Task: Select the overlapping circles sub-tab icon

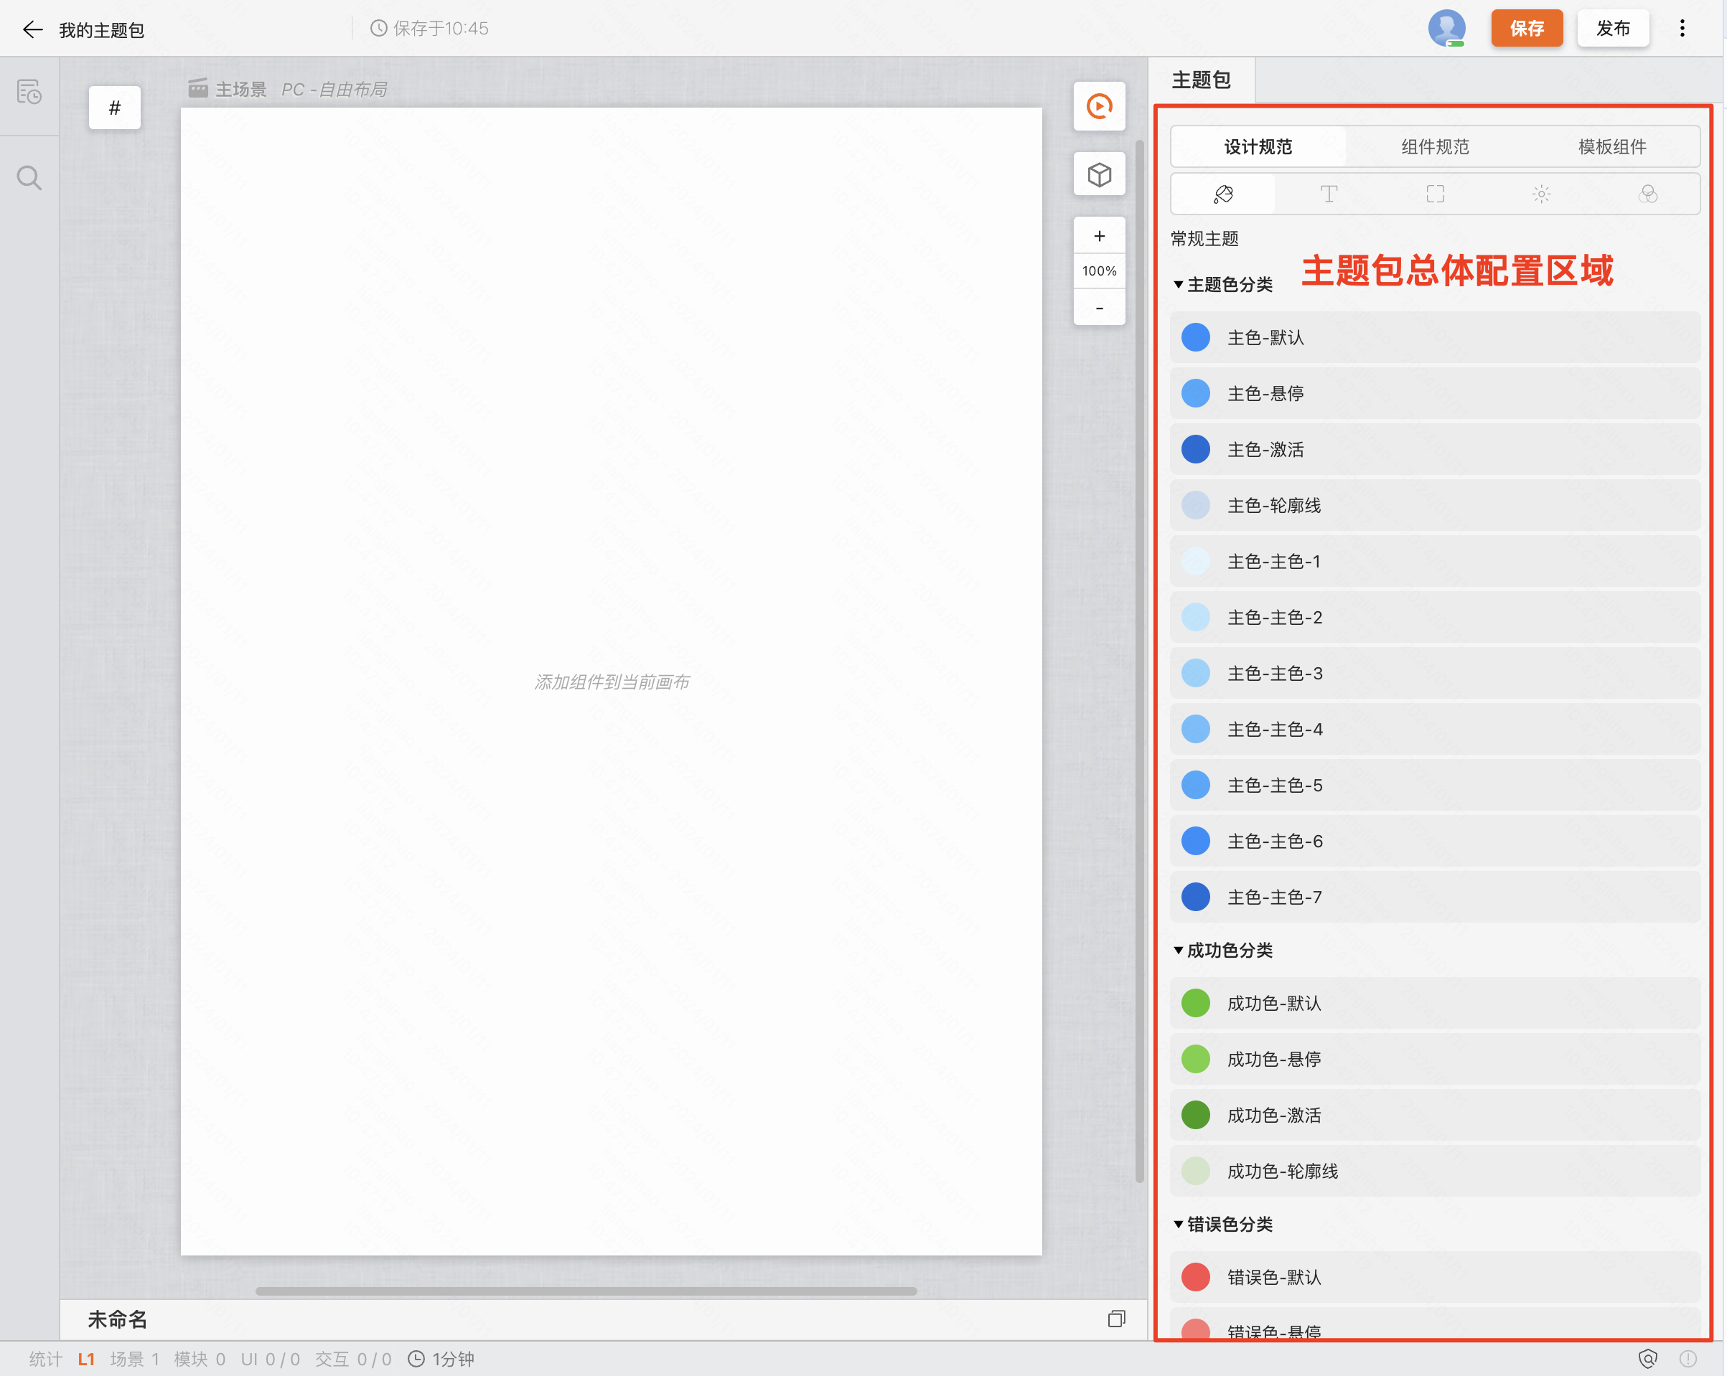Action: (1648, 194)
